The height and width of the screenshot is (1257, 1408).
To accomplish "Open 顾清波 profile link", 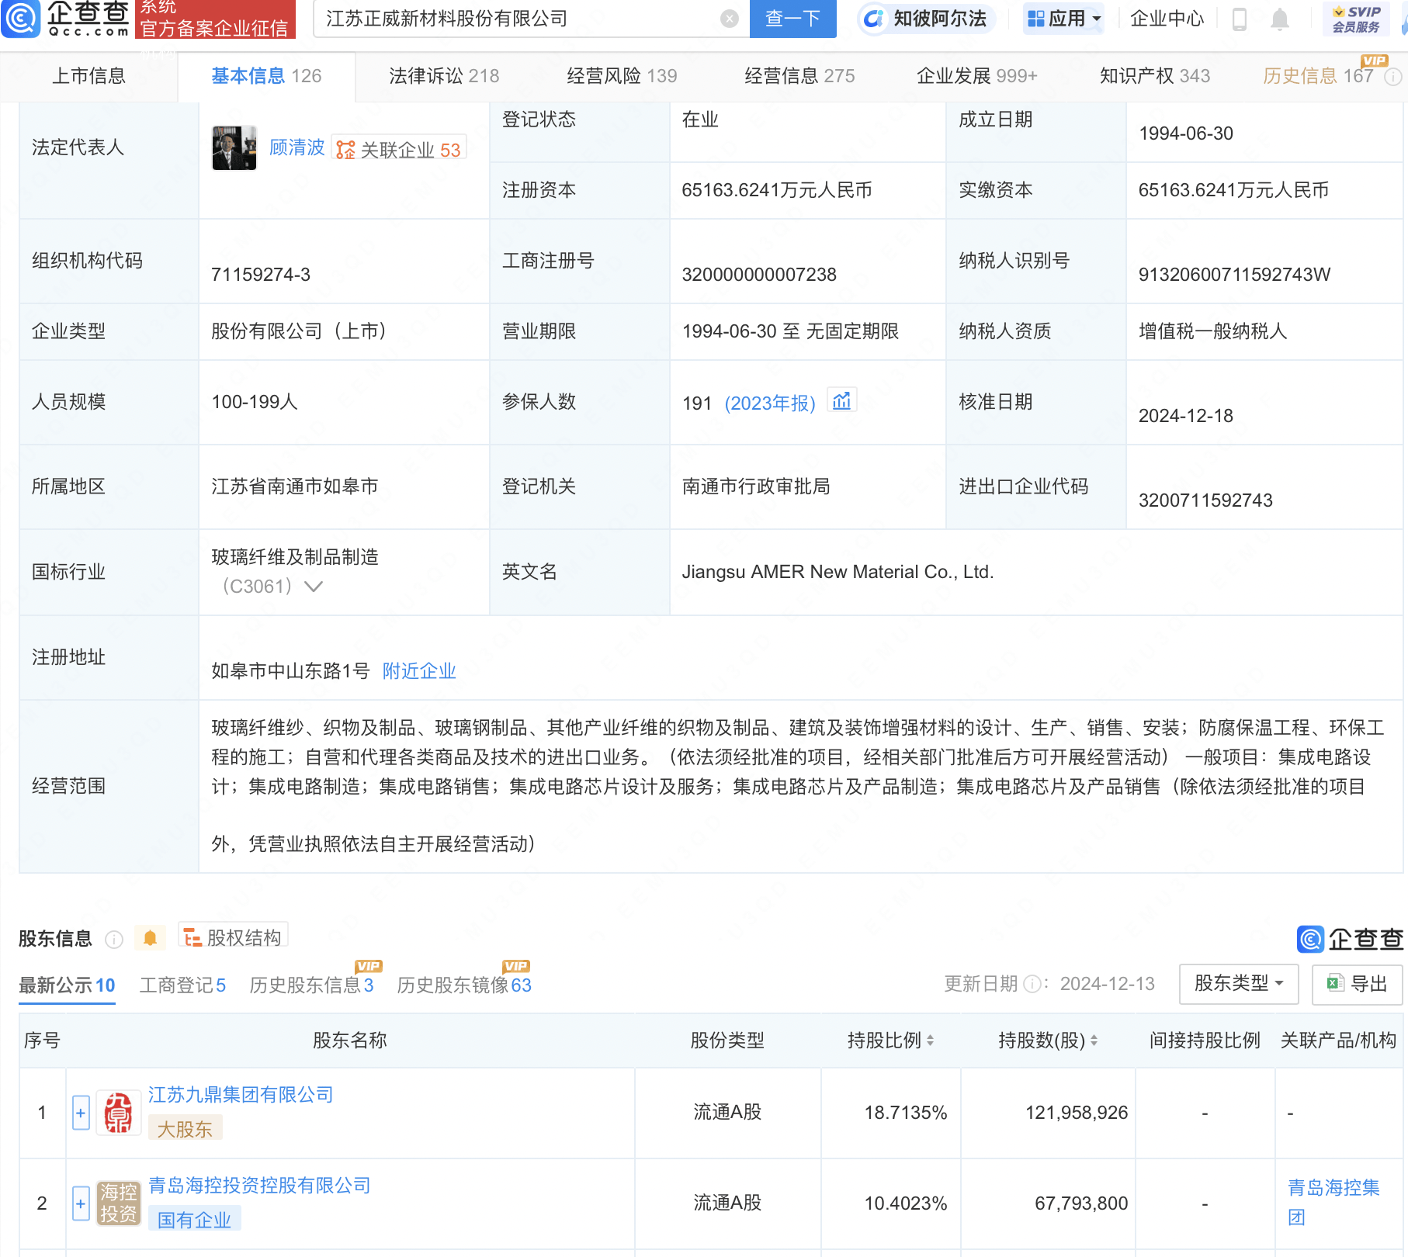I will [297, 147].
